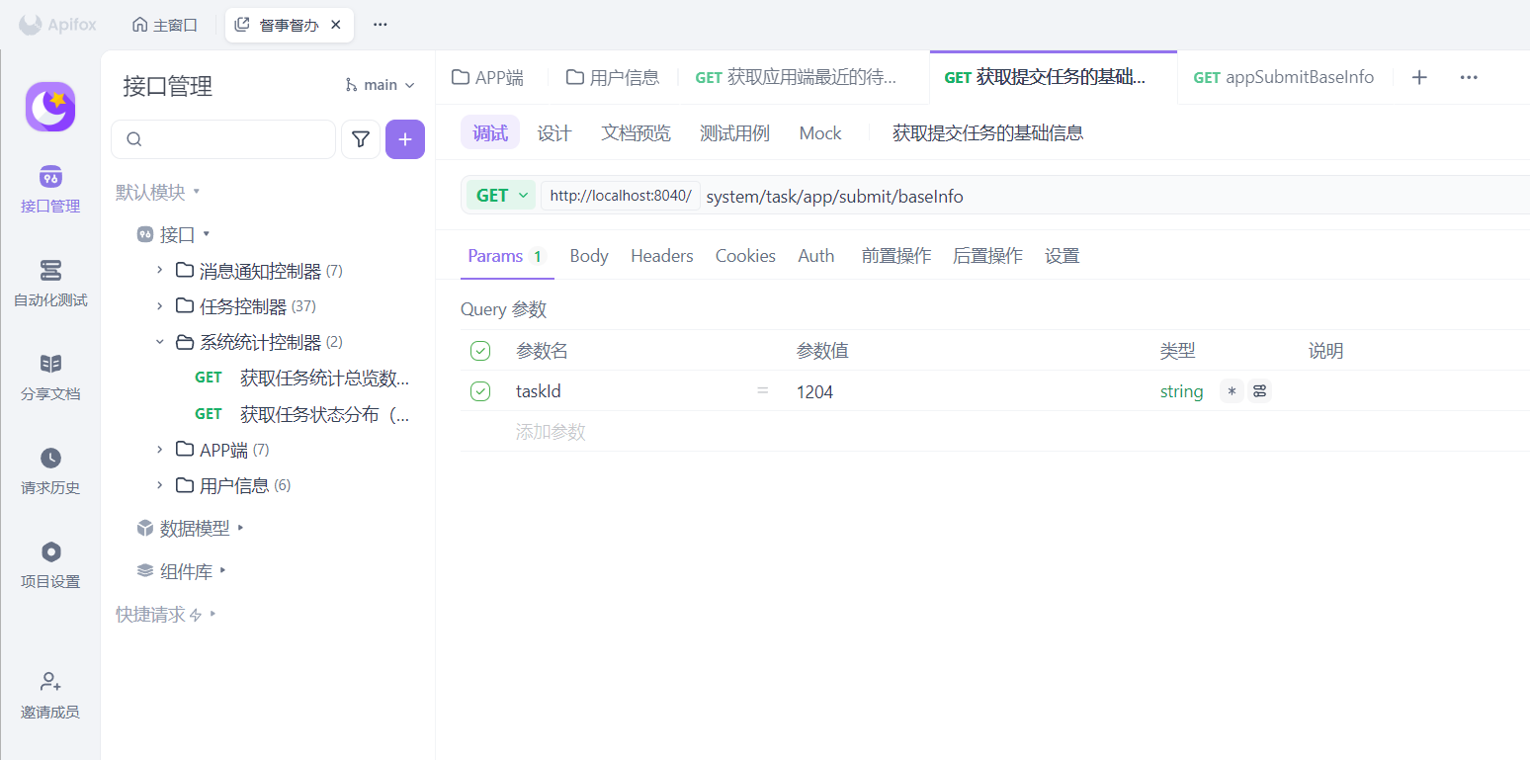Open the main branch dropdown
The width and height of the screenshot is (1530, 760).
click(x=381, y=85)
